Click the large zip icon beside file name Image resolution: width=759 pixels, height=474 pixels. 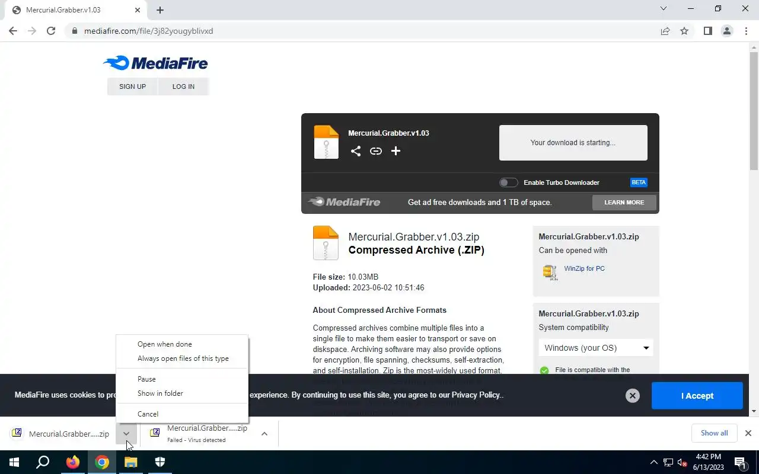[x=326, y=243]
